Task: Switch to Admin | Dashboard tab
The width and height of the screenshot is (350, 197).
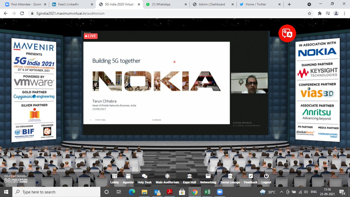Action: click(x=213, y=4)
